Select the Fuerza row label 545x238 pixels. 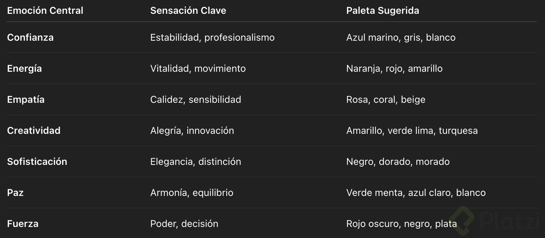click(x=23, y=224)
